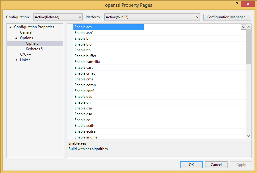
Task: Click the vertical scrollbar thumb
Action: (248, 46)
